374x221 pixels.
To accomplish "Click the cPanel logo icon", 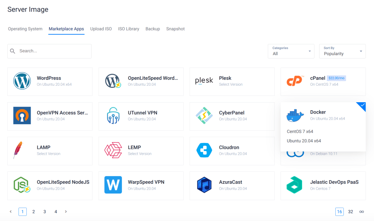I will [295, 81].
